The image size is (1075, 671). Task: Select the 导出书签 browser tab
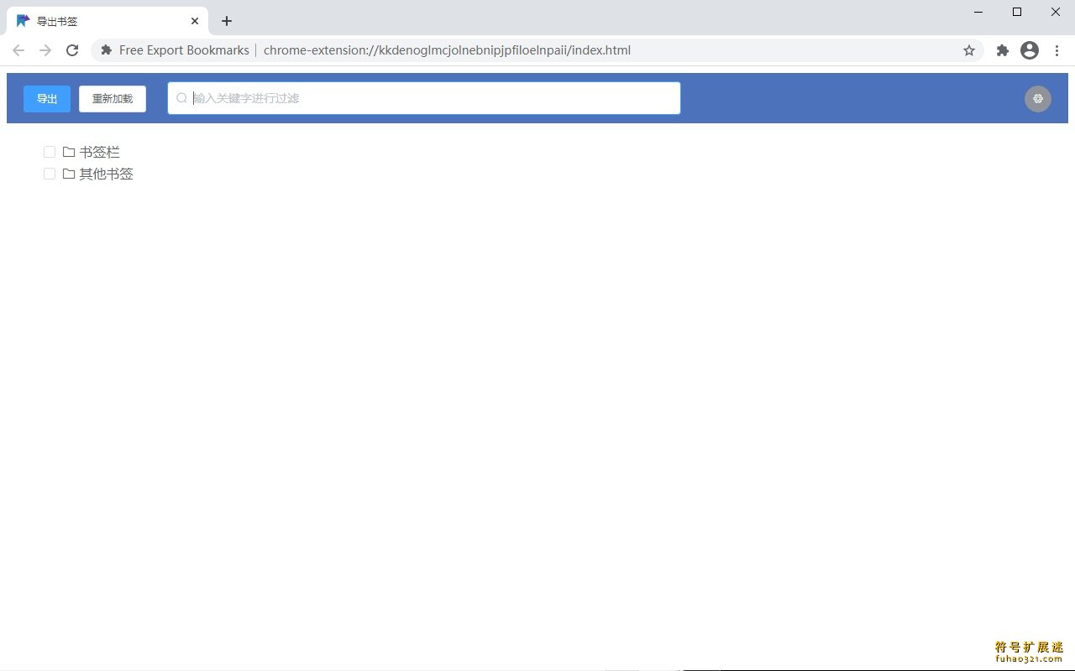108,21
